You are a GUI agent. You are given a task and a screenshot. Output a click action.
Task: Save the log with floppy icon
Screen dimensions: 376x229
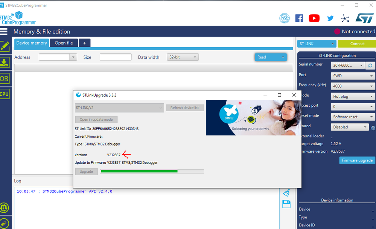point(286,204)
